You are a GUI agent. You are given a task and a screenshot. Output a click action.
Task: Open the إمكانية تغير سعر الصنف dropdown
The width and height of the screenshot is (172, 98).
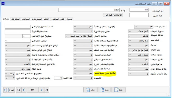(83, 50)
